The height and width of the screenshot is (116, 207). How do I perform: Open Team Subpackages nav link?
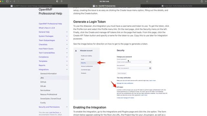[47, 40]
